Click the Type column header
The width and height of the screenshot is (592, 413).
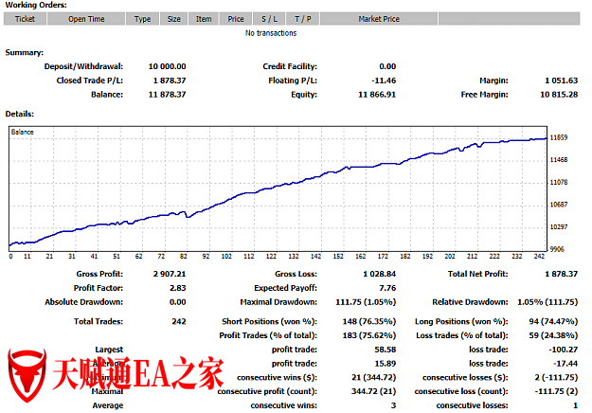click(142, 18)
